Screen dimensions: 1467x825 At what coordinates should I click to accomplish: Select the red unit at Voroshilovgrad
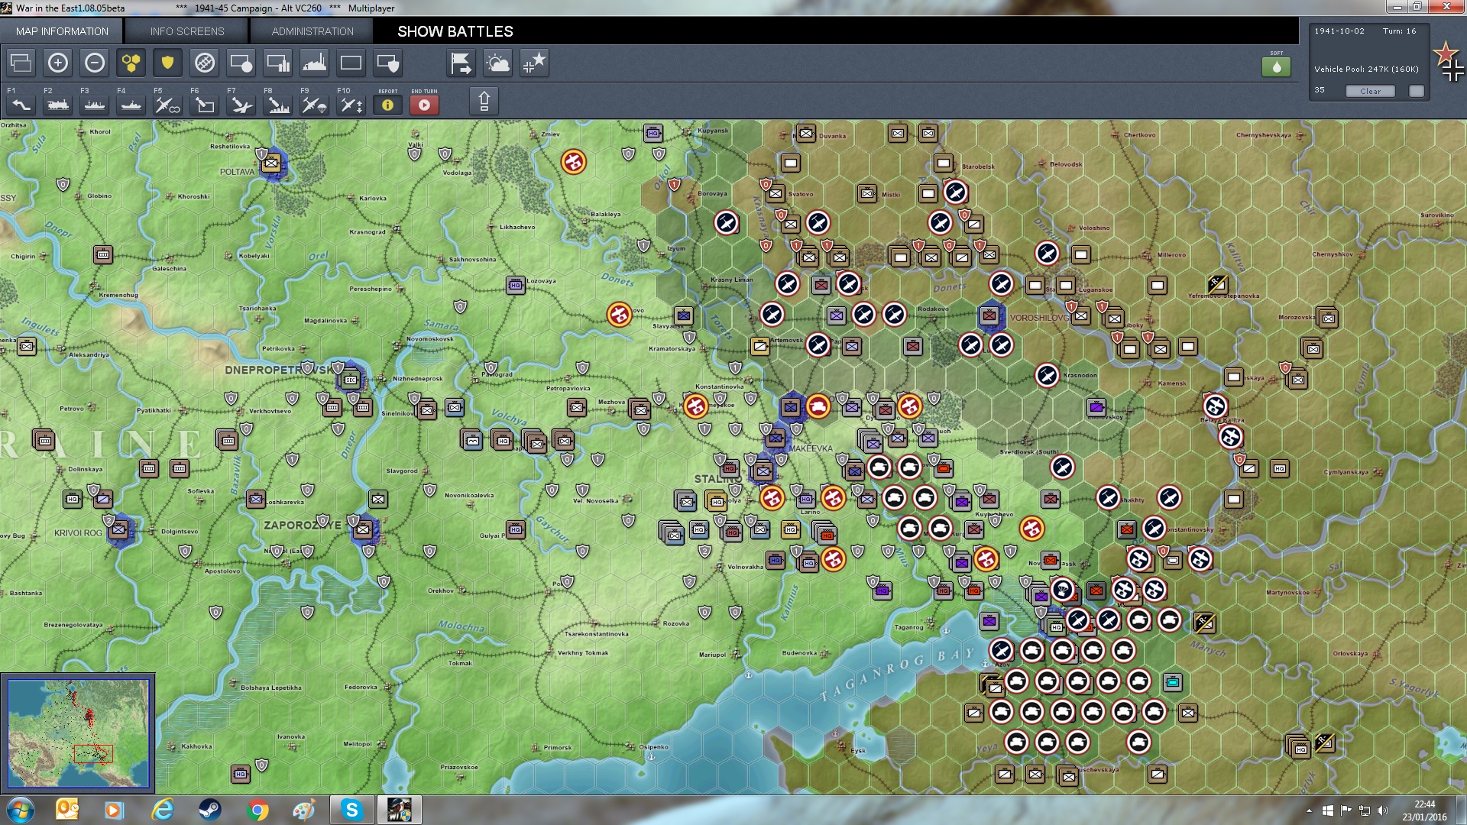989,315
